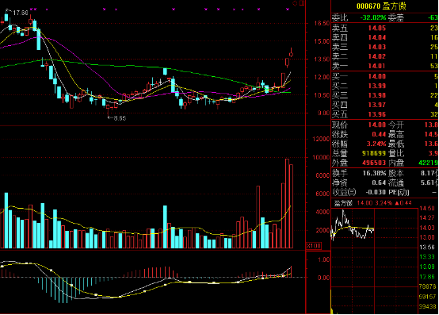Click the X100 volume unit box
This screenshot has width=439, height=315.
pos(314,246)
